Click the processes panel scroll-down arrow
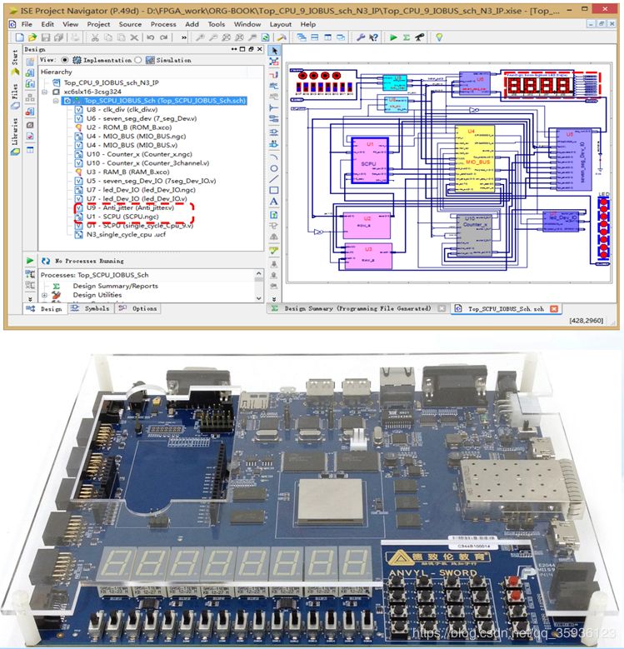The image size is (624, 649). pos(259,298)
